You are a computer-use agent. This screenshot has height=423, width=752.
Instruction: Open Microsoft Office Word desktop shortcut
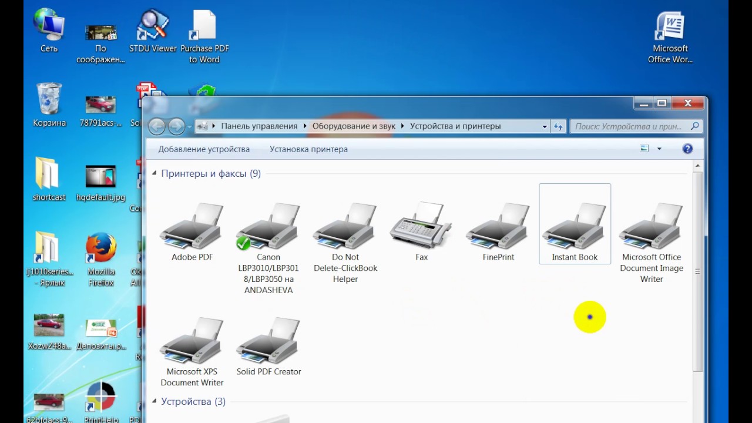coord(670,36)
